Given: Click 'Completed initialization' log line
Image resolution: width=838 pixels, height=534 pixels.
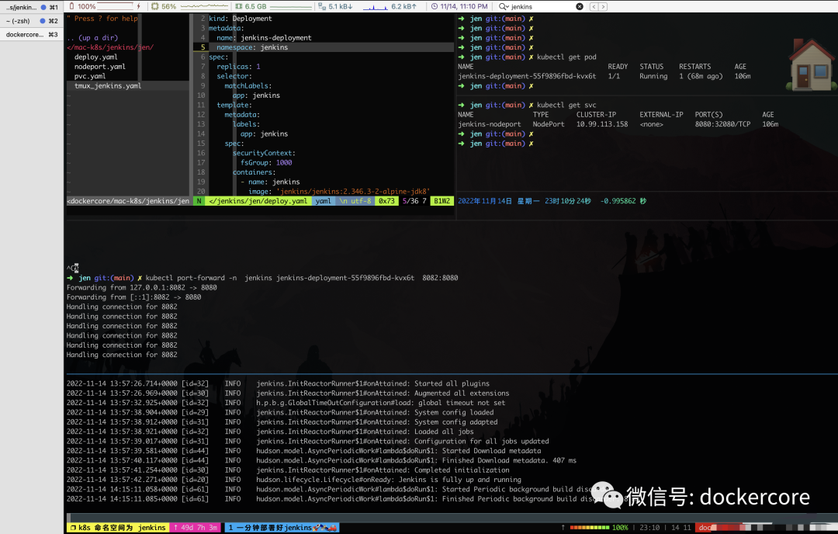Looking at the screenshot, I should tap(288, 470).
